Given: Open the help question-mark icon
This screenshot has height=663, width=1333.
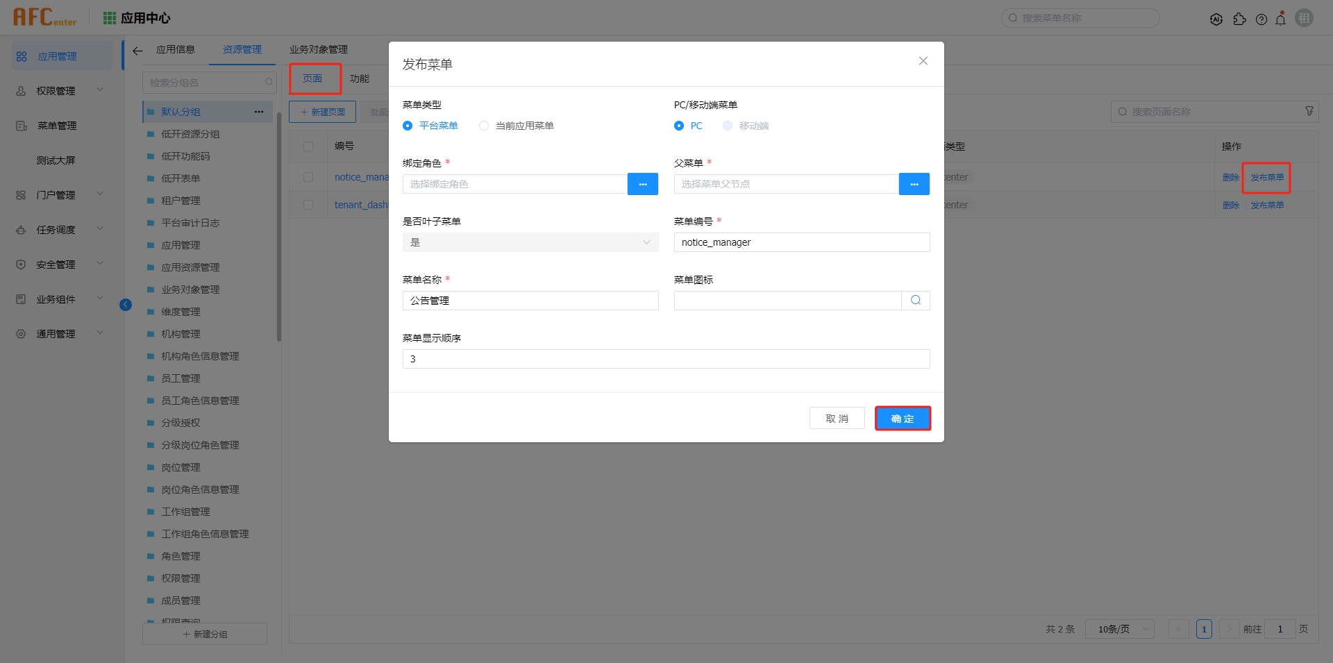Looking at the screenshot, I should [1261, 19].
